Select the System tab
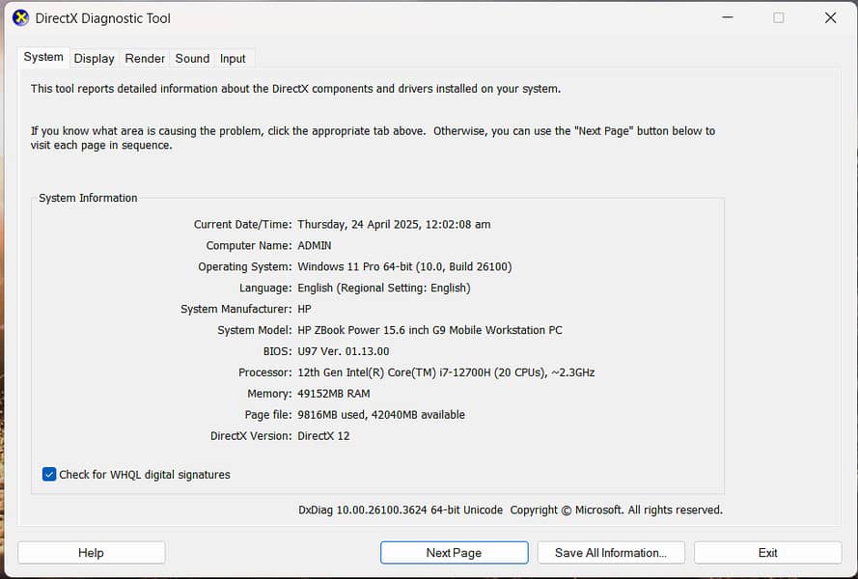The width and height of the screenshot is (858, 579). 43,58
